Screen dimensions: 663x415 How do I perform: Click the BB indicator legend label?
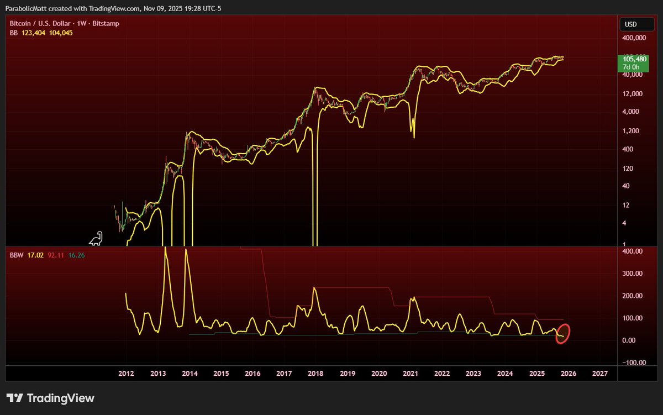coord(14,33)
